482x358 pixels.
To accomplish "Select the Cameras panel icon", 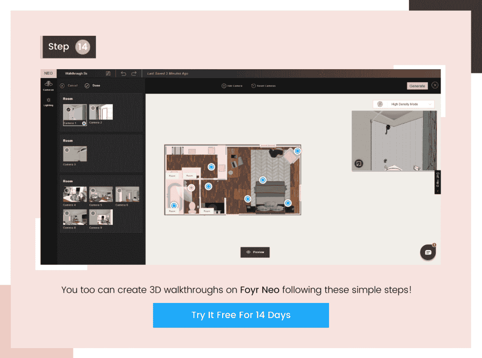I will (48, 83).
